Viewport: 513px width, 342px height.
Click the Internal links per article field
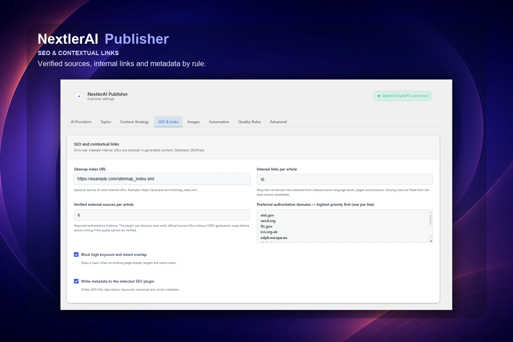click(345, 179)
